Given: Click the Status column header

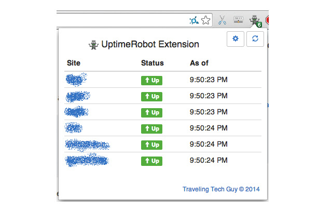Looking at the screenshot, I should point(153,63).
